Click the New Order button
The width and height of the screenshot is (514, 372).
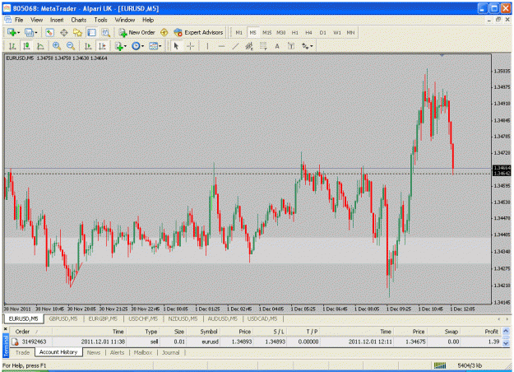[x=137, y=32]
